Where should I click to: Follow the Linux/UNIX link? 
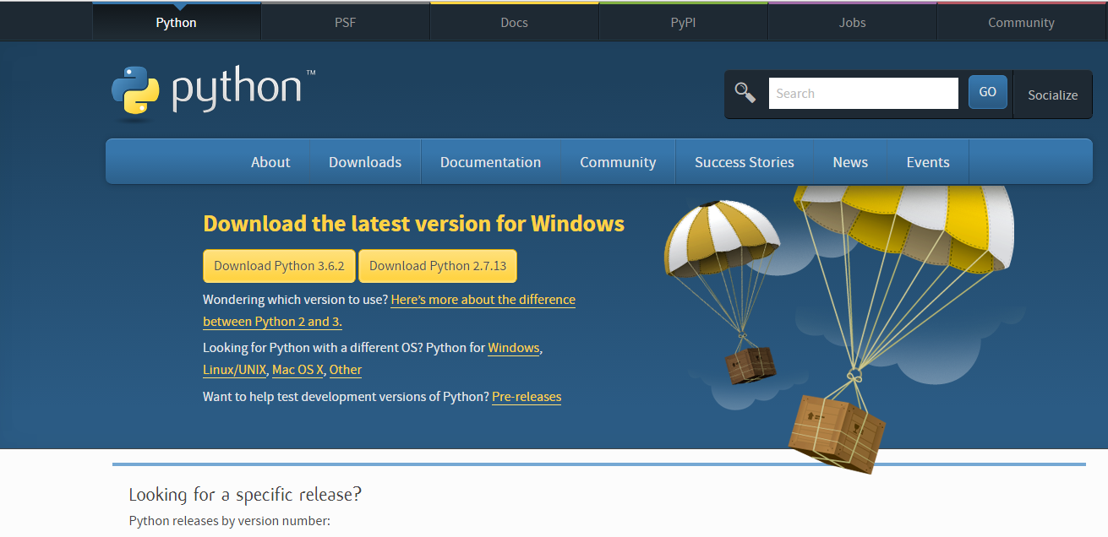[235, 370]
